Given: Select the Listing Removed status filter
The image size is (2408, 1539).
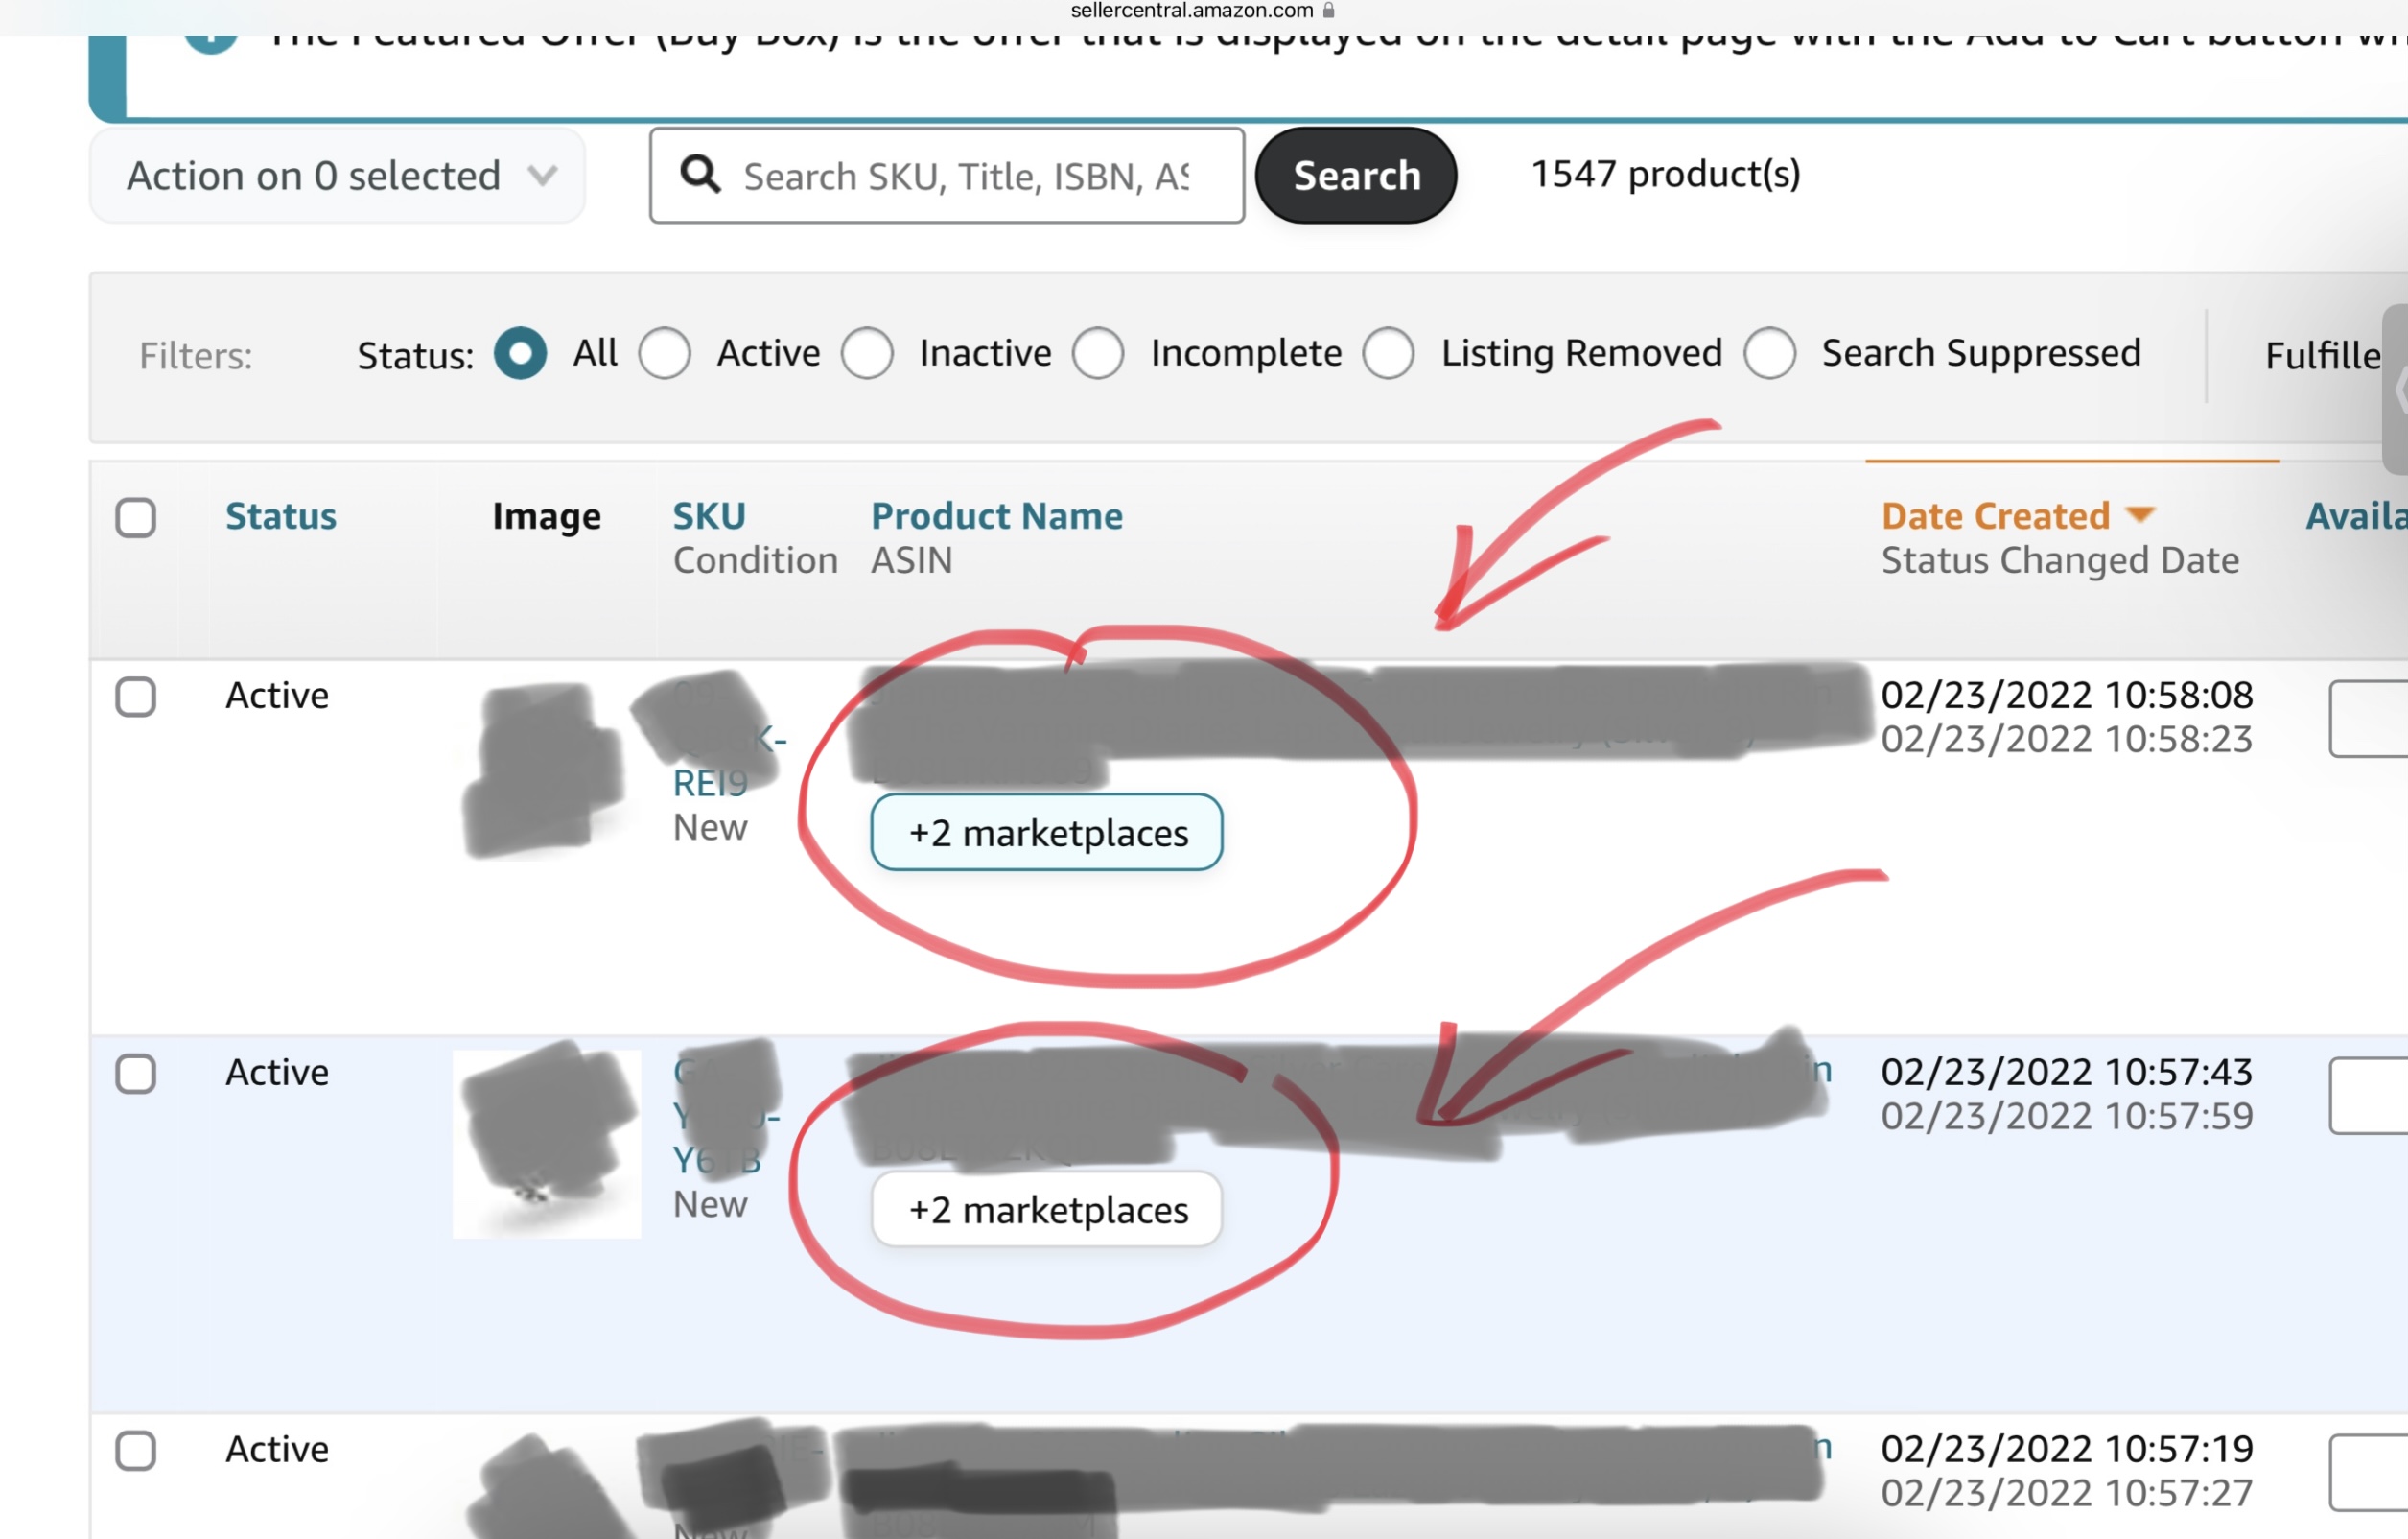Looking at the screenshot, I should [1388, 353].
